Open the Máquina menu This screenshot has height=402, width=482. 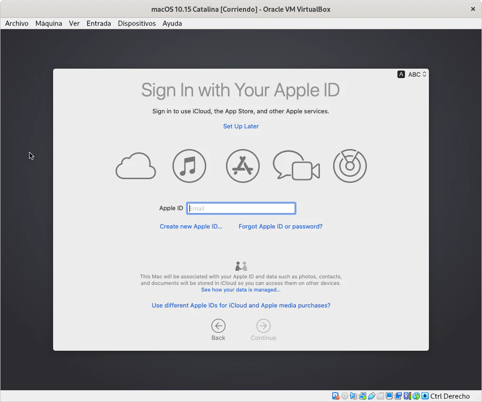pyautogui.click(x=49, y=24)
